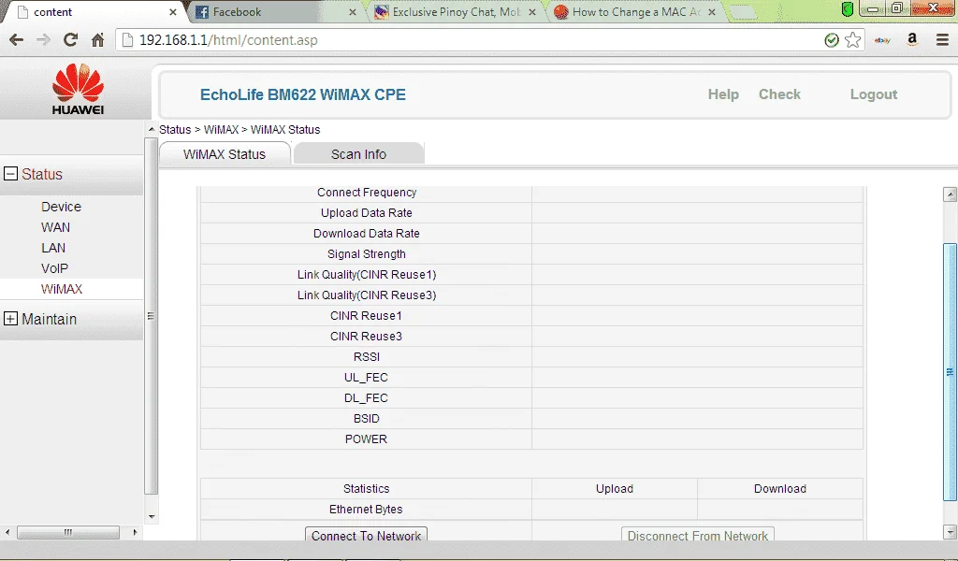The image size is (958, 561).
Task: Click the Download Data Rate label
Action: (367, 233)
